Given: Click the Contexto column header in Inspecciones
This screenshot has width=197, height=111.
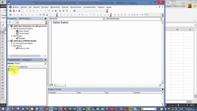Looking at the screenshot, I should click(x=147, y=92).
